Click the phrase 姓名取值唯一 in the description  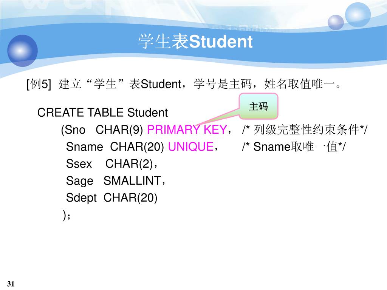click(299, 84)
